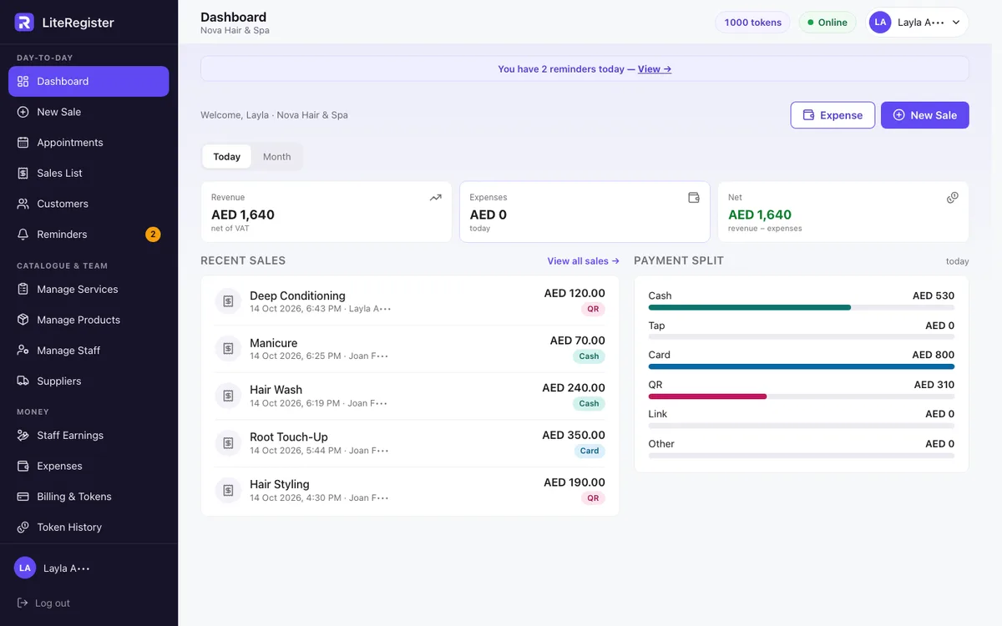The width and height of the screenshot is (1002, 626).
Task: Click the Hair Styling sale receipt icon
Action: (228, 490)
